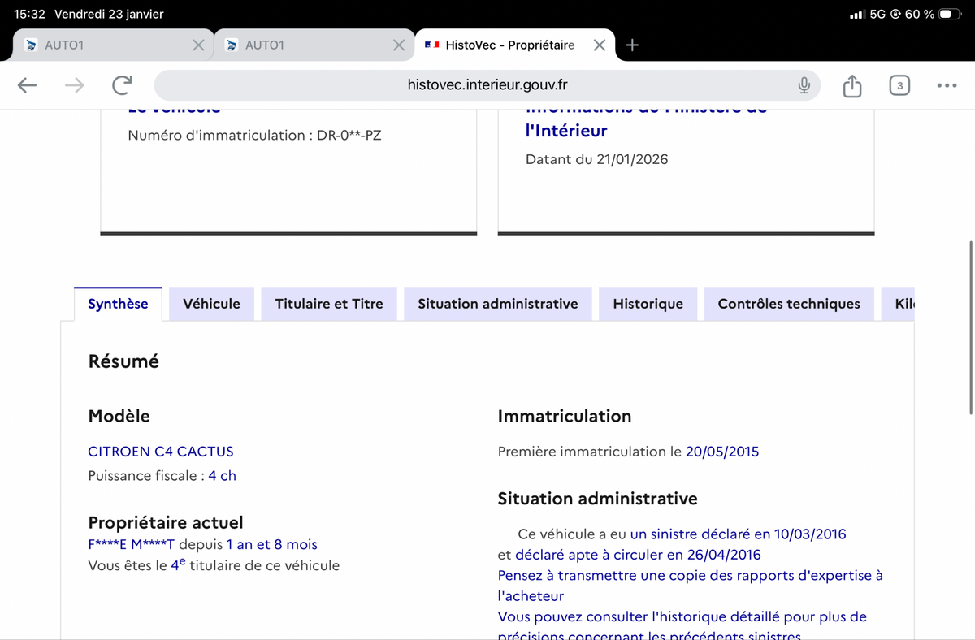Image resolution: width=975 pixels, height=640 pixels.
Task: Open the Titulaire et Titre tab
Action: pyautogui.click(x=328, y=303)
